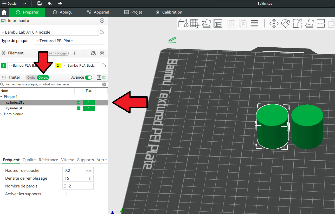
Task: Click the Add plate icon
Action: [x=195, y=23]
